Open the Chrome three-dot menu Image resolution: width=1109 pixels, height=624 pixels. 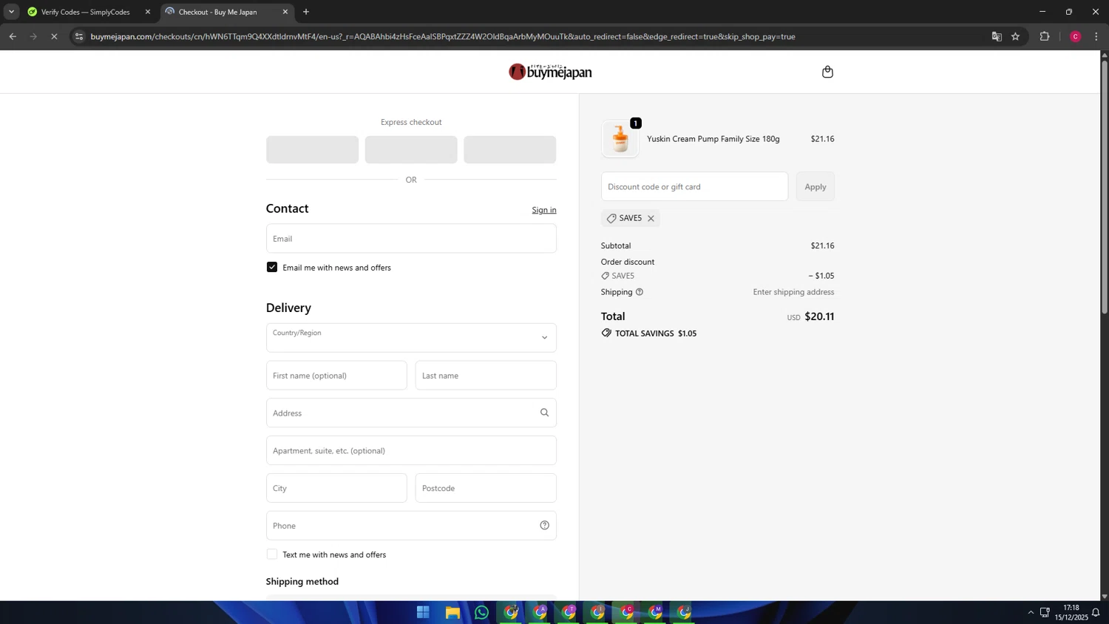(x=1096, y=36)
